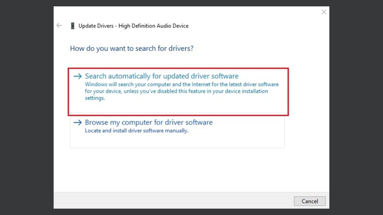
Task: Choose Browse my computer for driver software
Action: pos(177,130)
